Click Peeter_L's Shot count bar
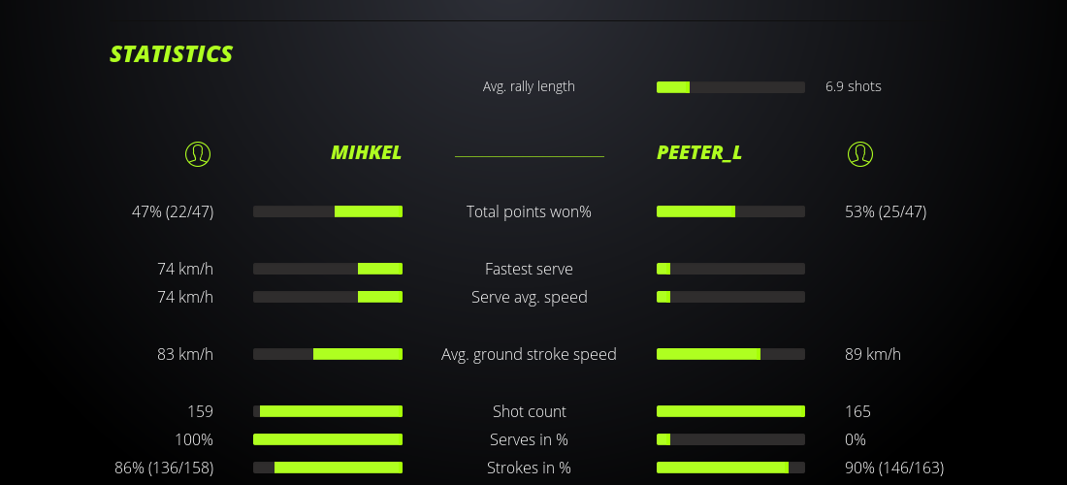This screenshot has width=1067, height=485. click(730, 411)
